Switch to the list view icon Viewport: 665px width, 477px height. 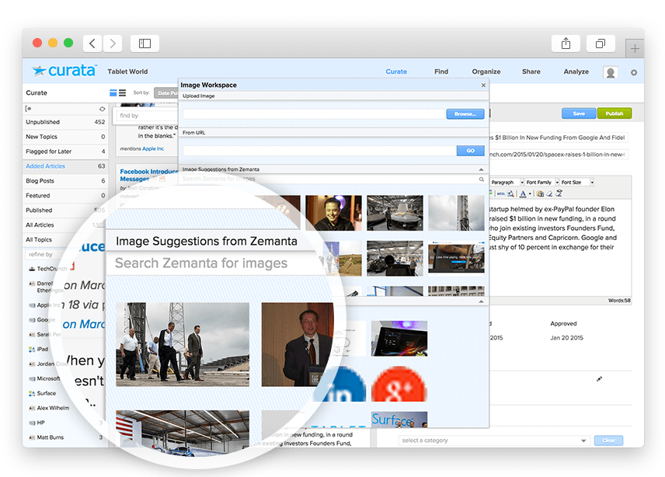[x=123, y=93]
